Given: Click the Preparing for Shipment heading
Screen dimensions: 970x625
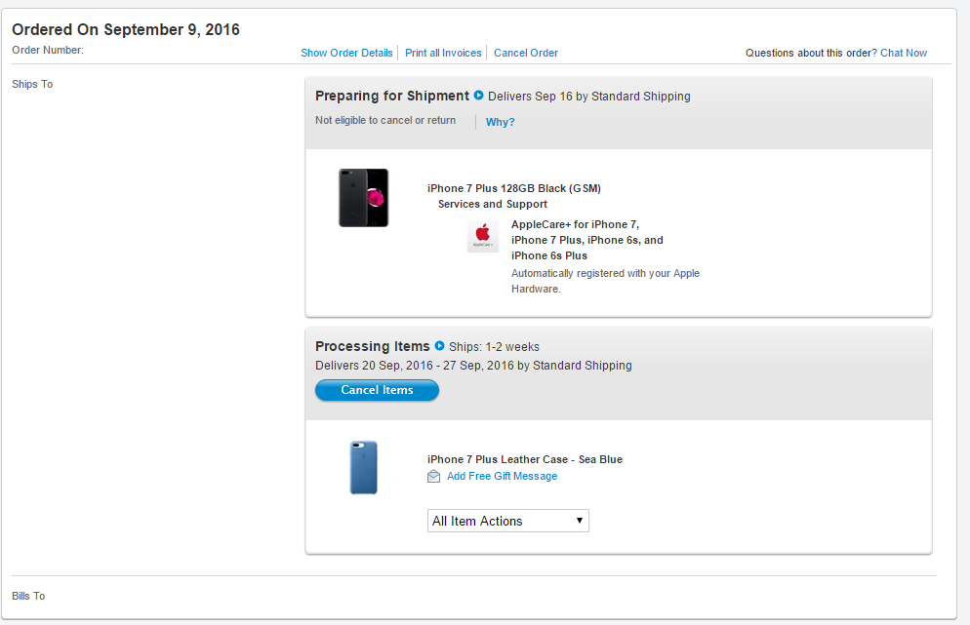Looking at the screenshot, I should (392, 96).
